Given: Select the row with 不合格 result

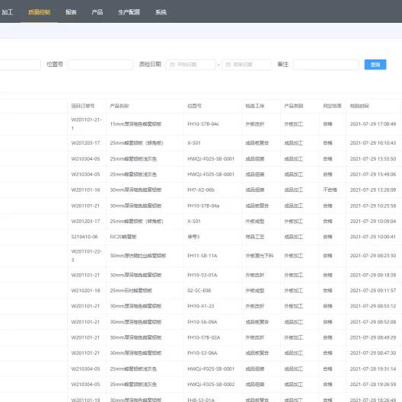Looking at the screenshot, I should click(x=201, y=190).
